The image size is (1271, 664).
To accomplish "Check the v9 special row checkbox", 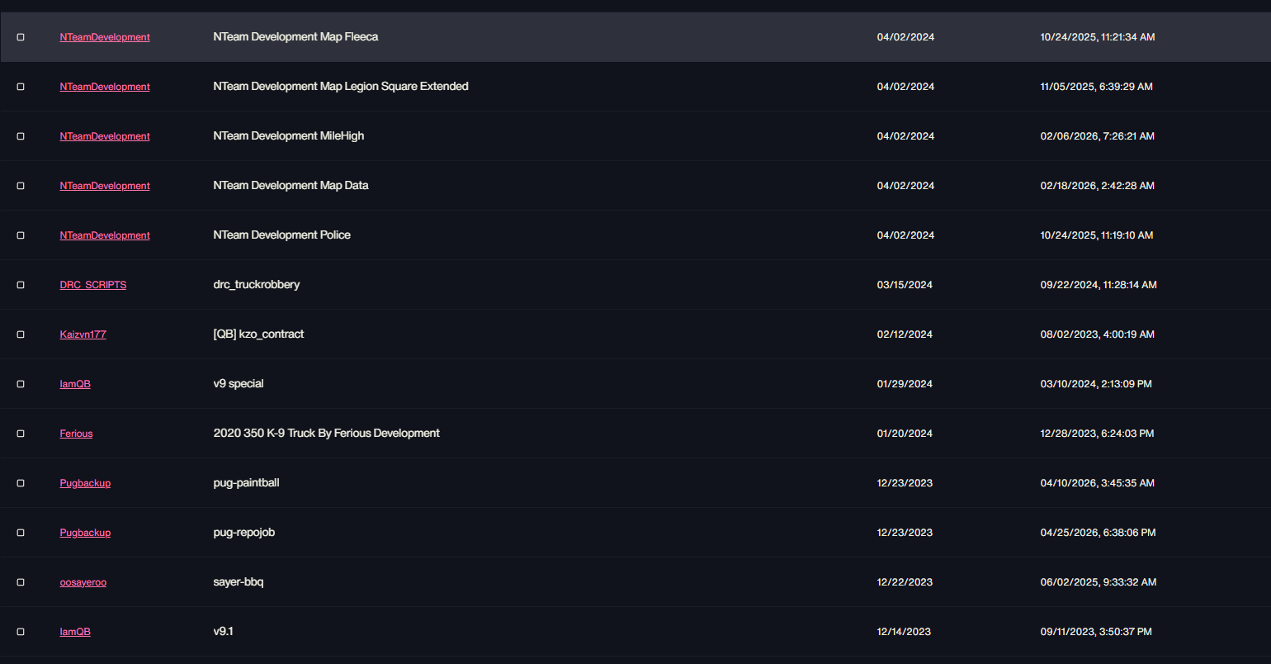I will pos(21,384).
